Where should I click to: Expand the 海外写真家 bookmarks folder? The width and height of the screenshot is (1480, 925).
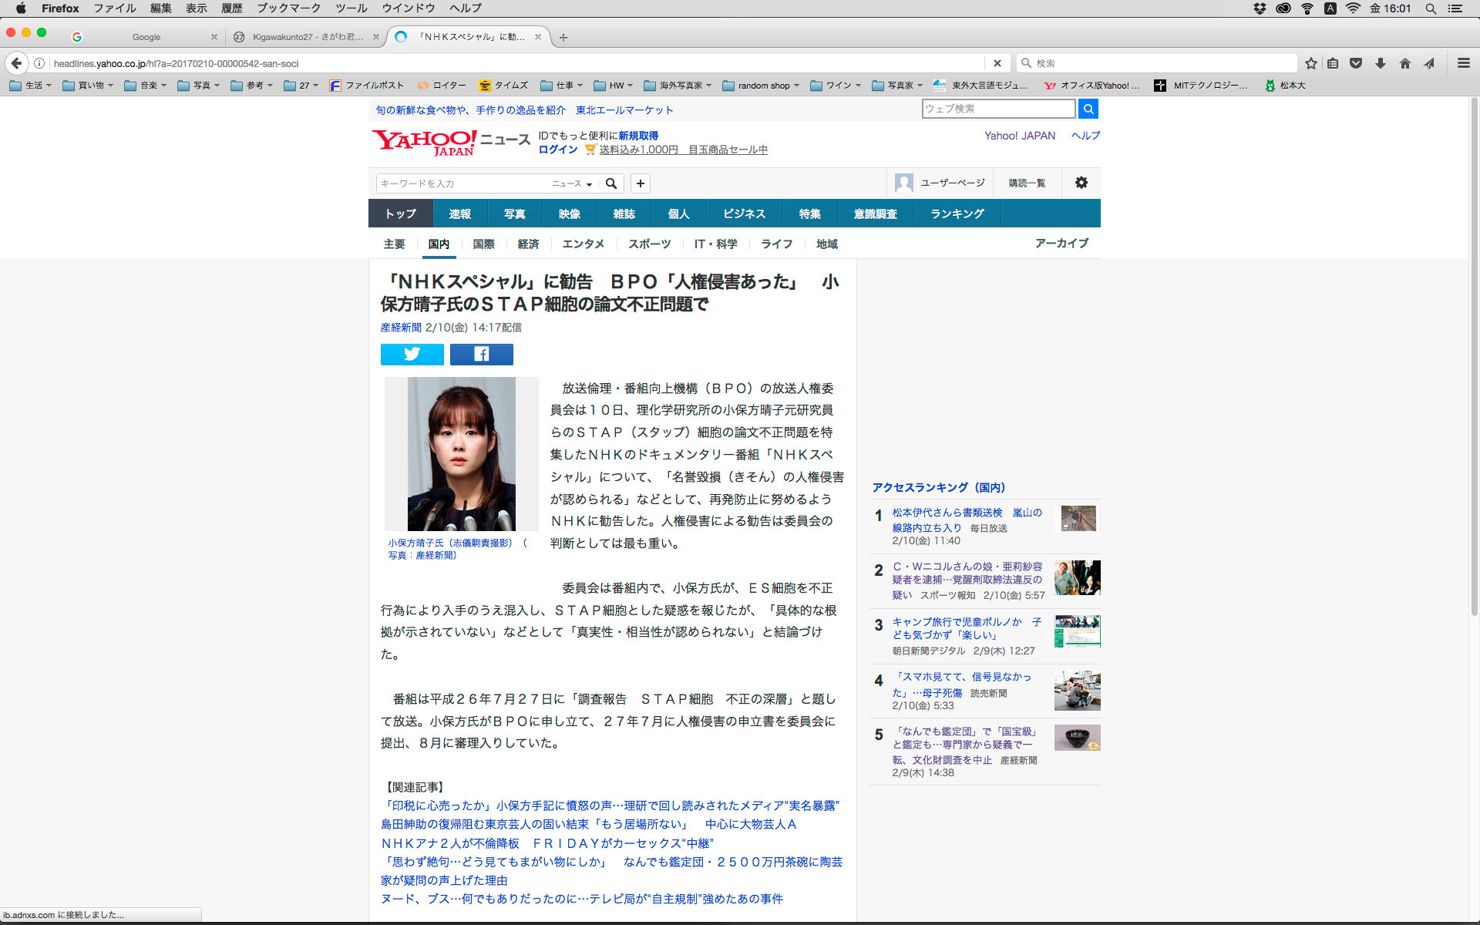(678, 86)
